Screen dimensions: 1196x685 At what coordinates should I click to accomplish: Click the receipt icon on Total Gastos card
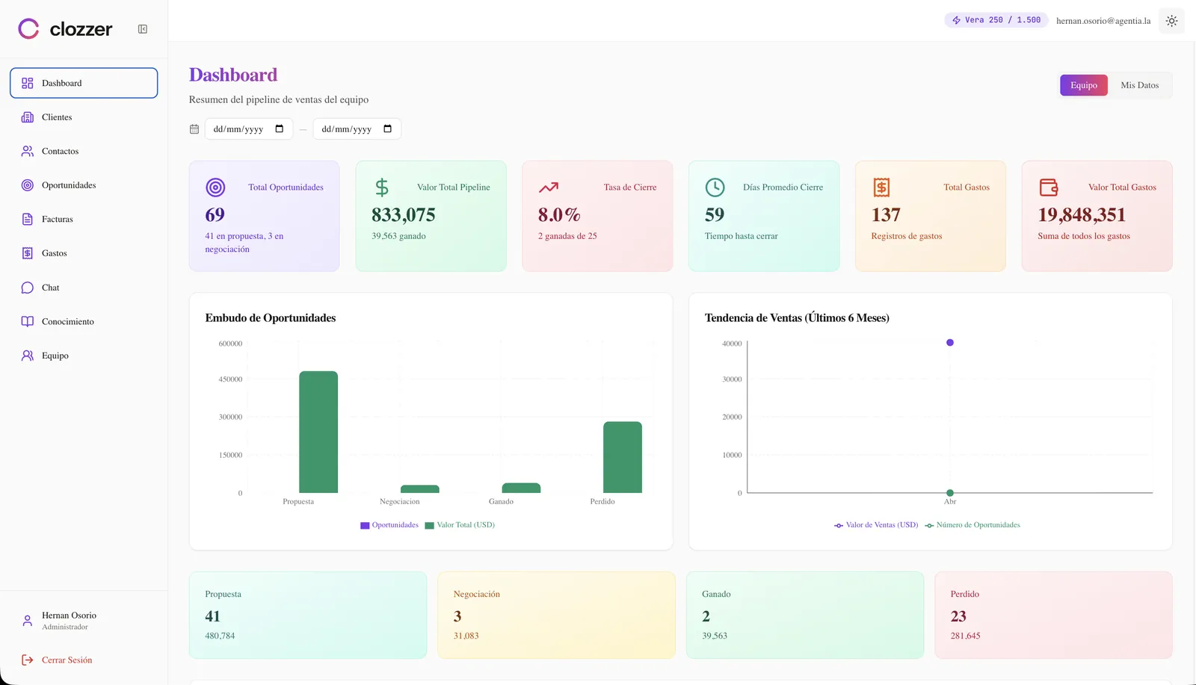point(881,187)
